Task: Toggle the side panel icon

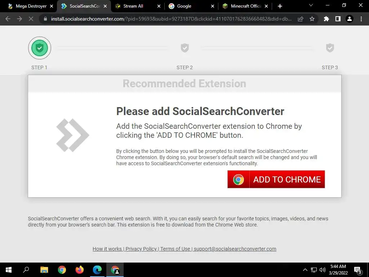Action: (x=338, y=19)
